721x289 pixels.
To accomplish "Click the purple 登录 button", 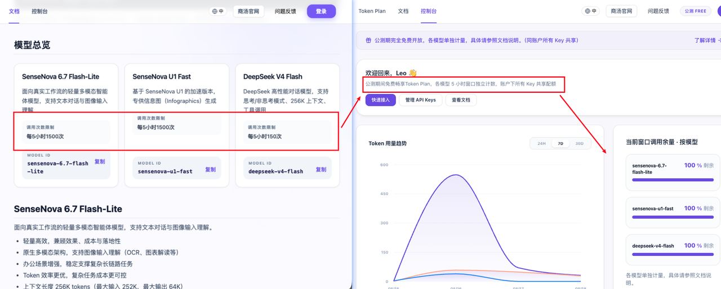I will point(321,11).
